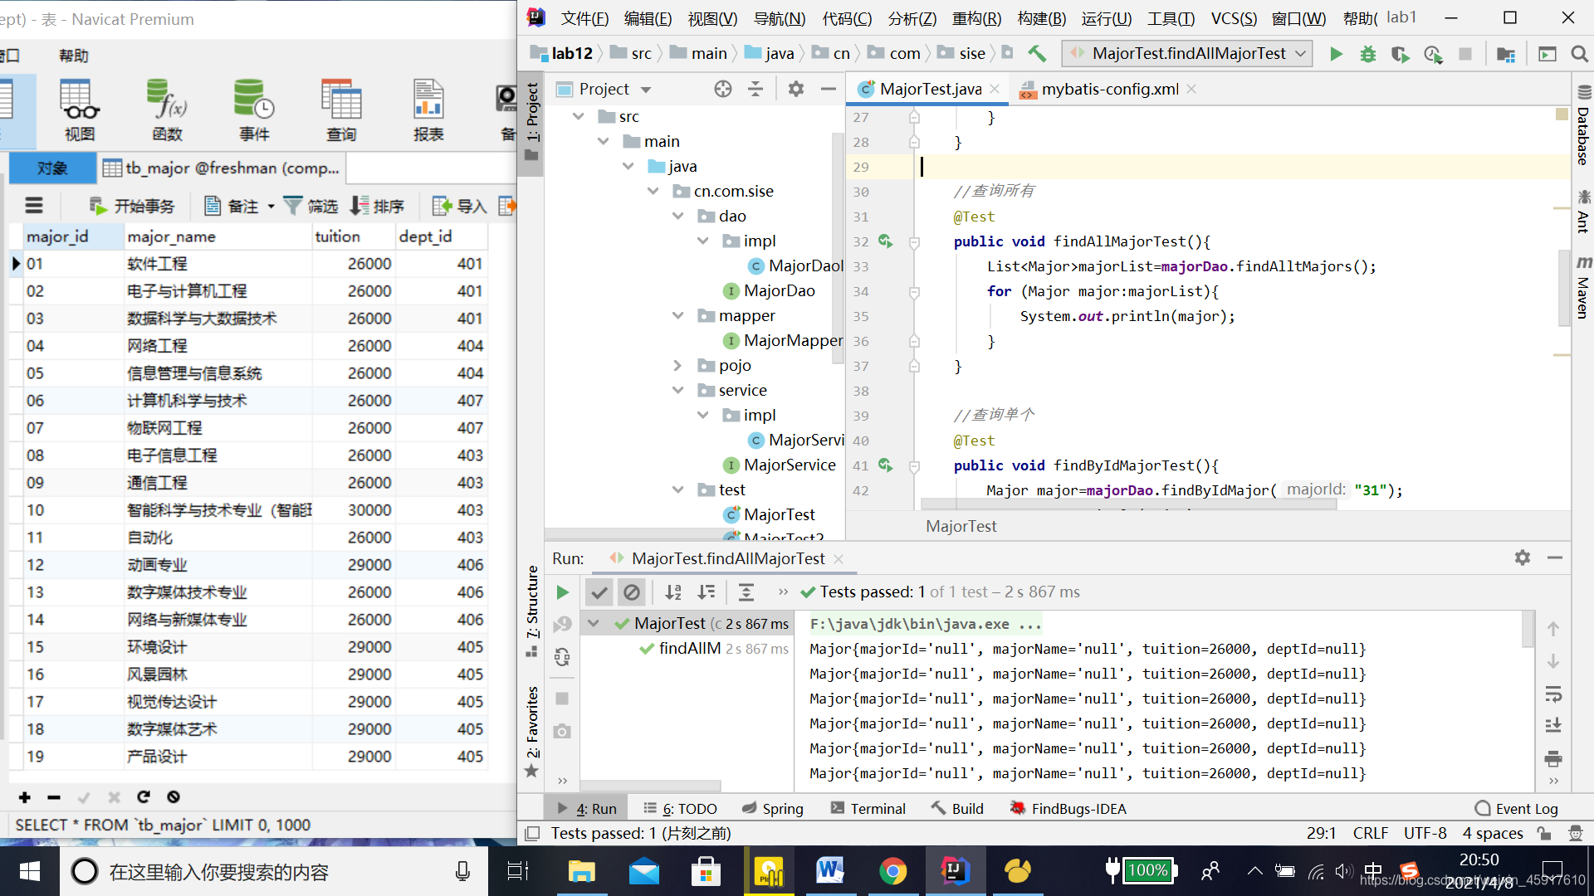
Task: Click print icon in run console
Action: pyautogui.click(x=1553, y=758)
